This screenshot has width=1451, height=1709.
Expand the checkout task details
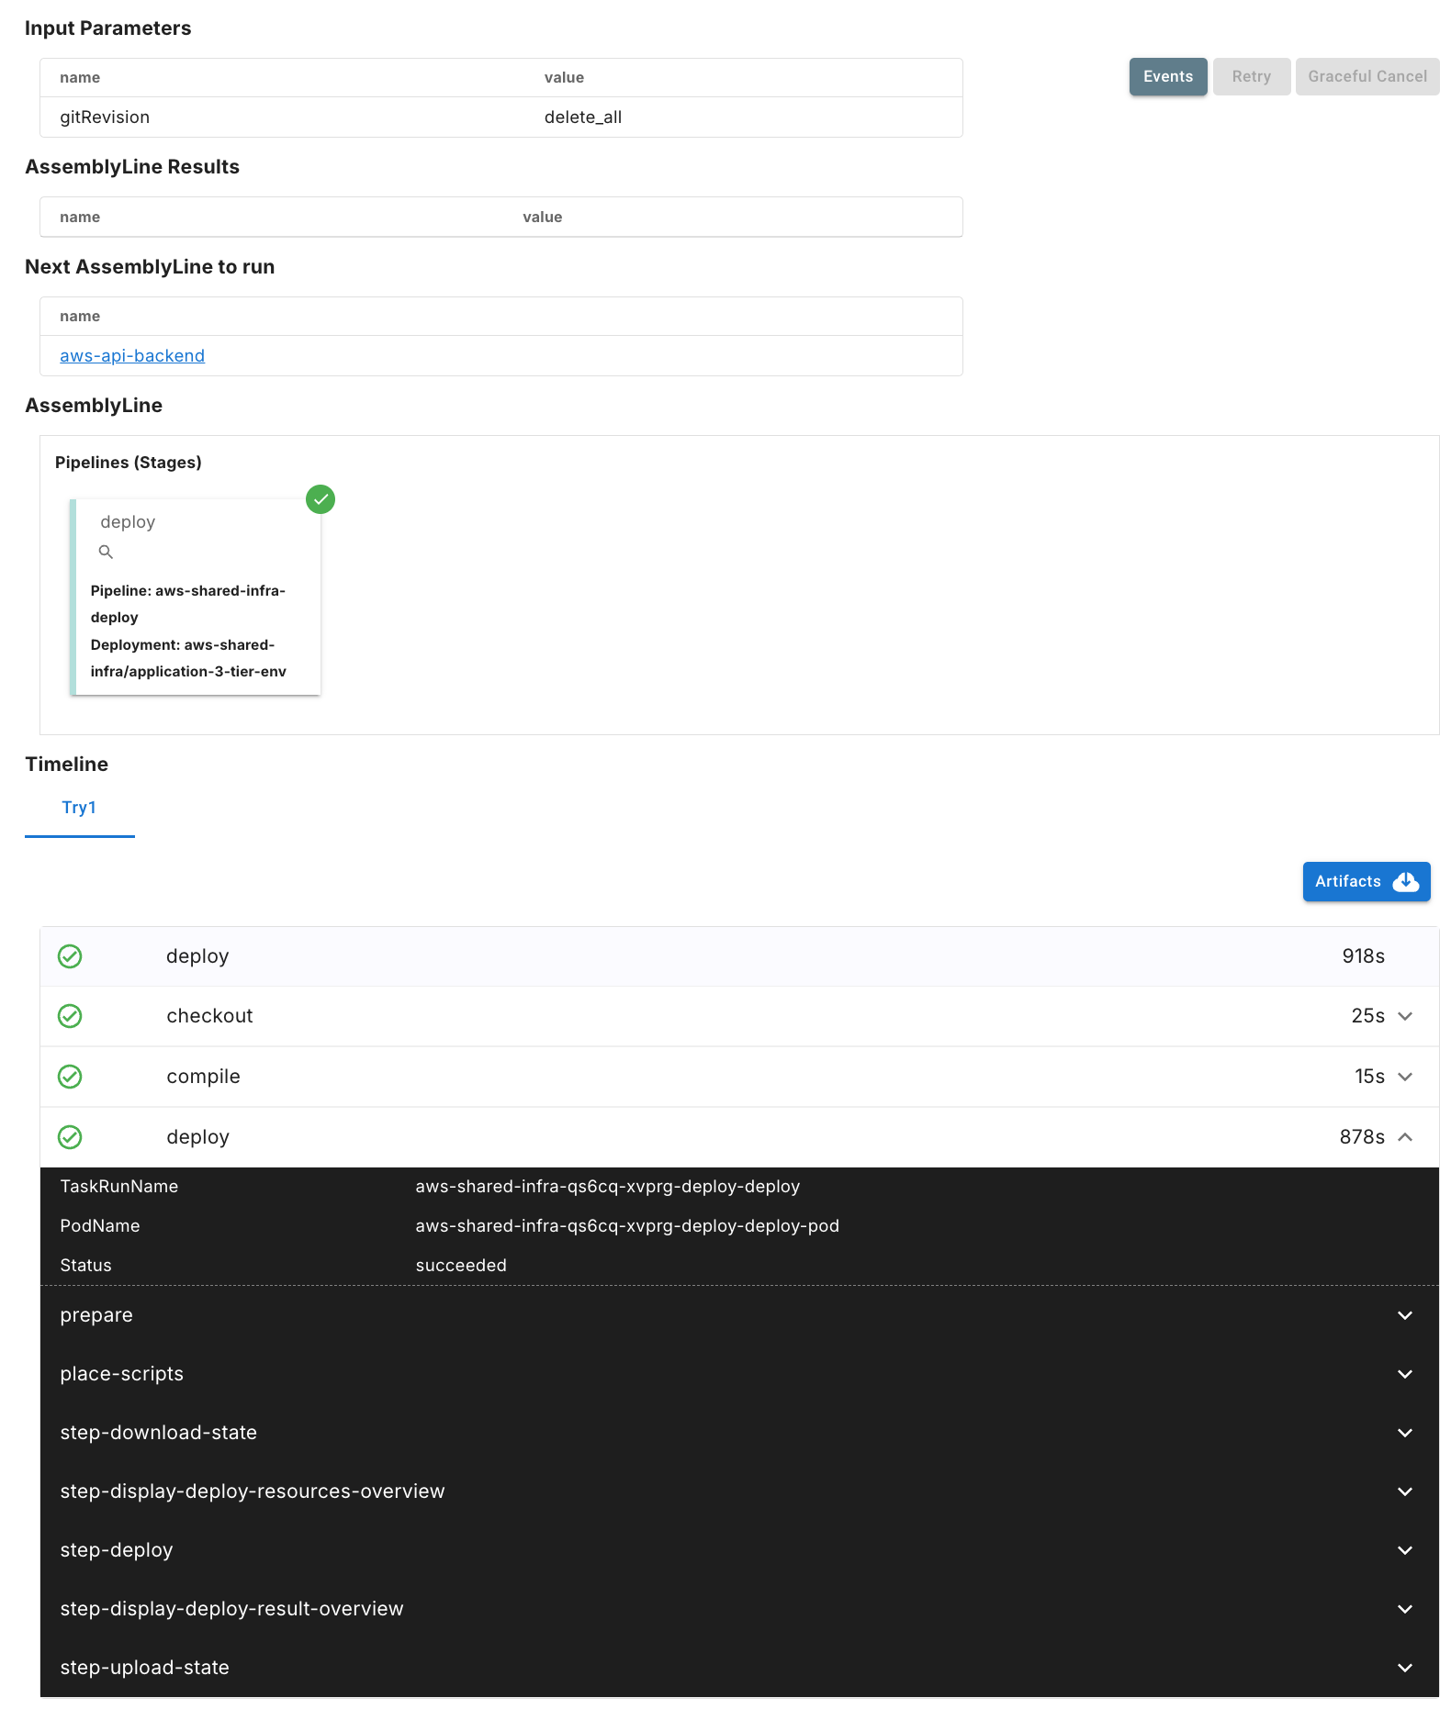point(1404,1016)
